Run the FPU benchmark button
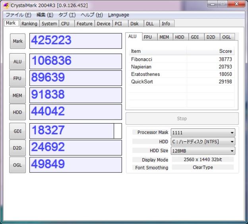248x224 pixels. pos(17,78)
